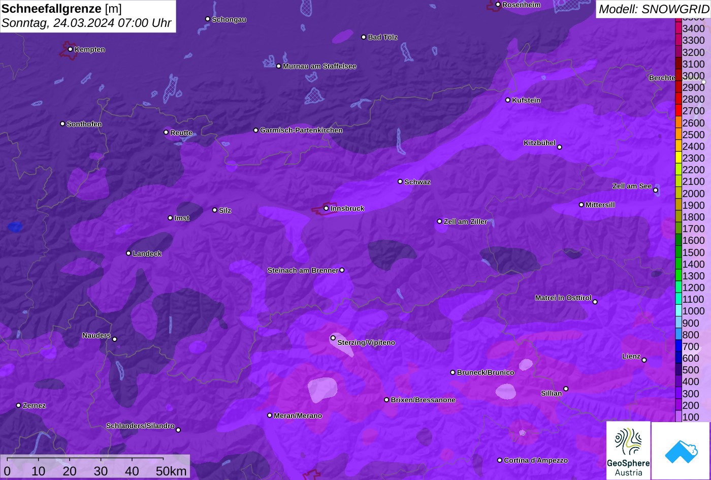Viewport: 711px width, 480px height.
Task: Click the Reutte town label
Action: pyautogui.click(x=181, y=133)
